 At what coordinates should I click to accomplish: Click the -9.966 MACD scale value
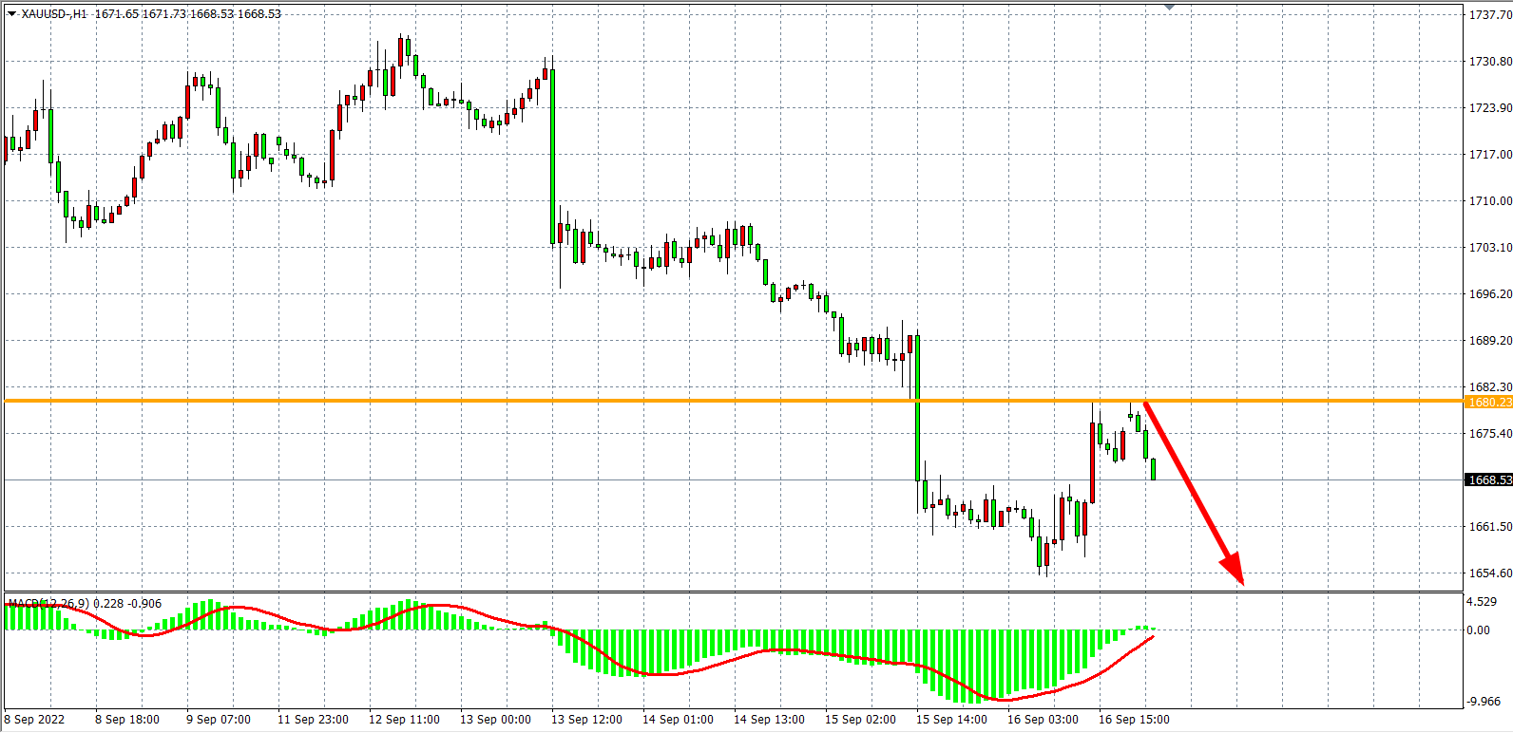pos(1484,701)
